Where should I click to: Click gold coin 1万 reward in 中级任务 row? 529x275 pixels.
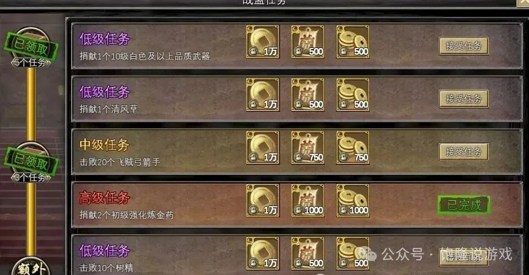[x=263, y=148]
